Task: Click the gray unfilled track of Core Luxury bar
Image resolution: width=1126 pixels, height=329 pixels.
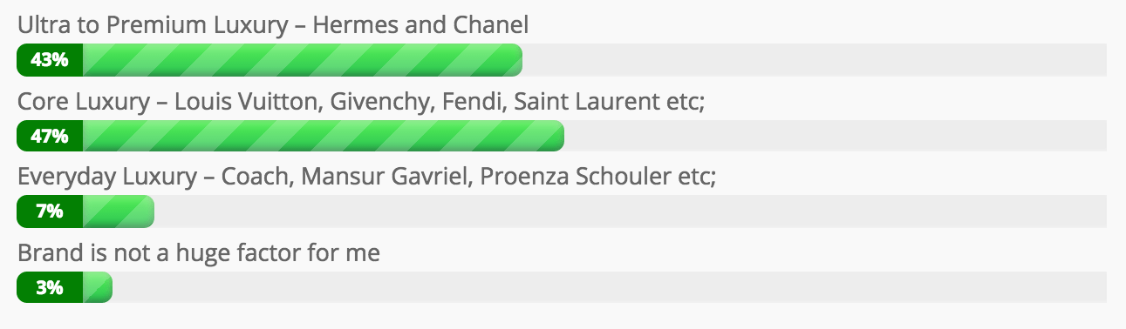Action: pyautogui.click(x=835, y=136)
